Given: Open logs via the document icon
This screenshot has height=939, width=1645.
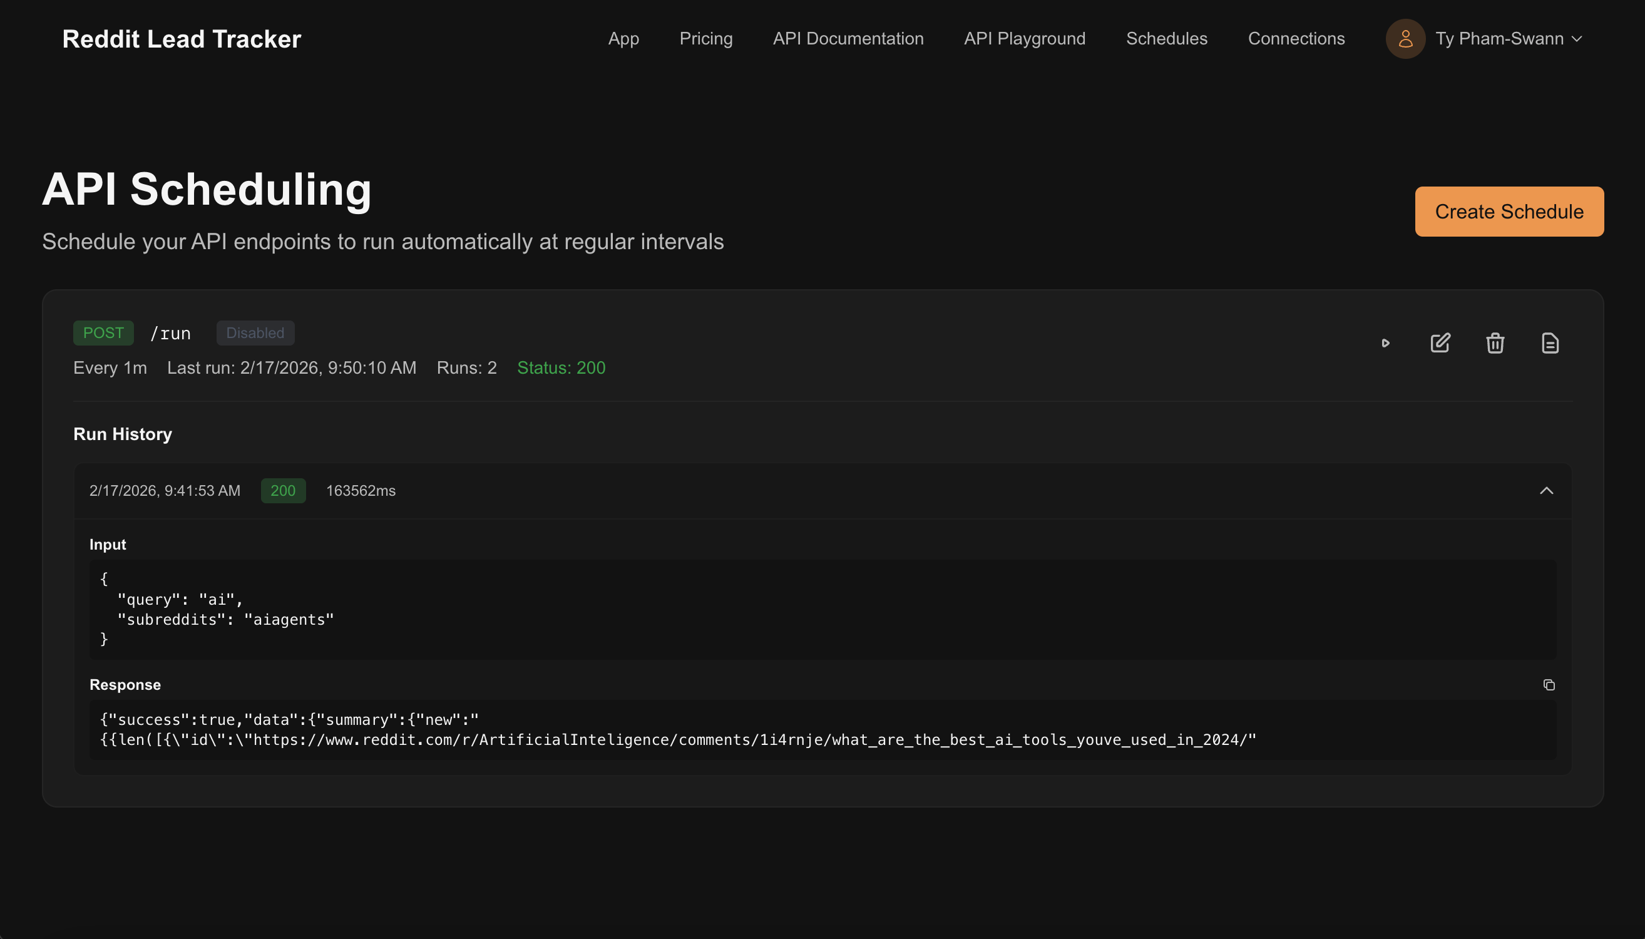Looking at the screenshot, I should coord(1550,342).
